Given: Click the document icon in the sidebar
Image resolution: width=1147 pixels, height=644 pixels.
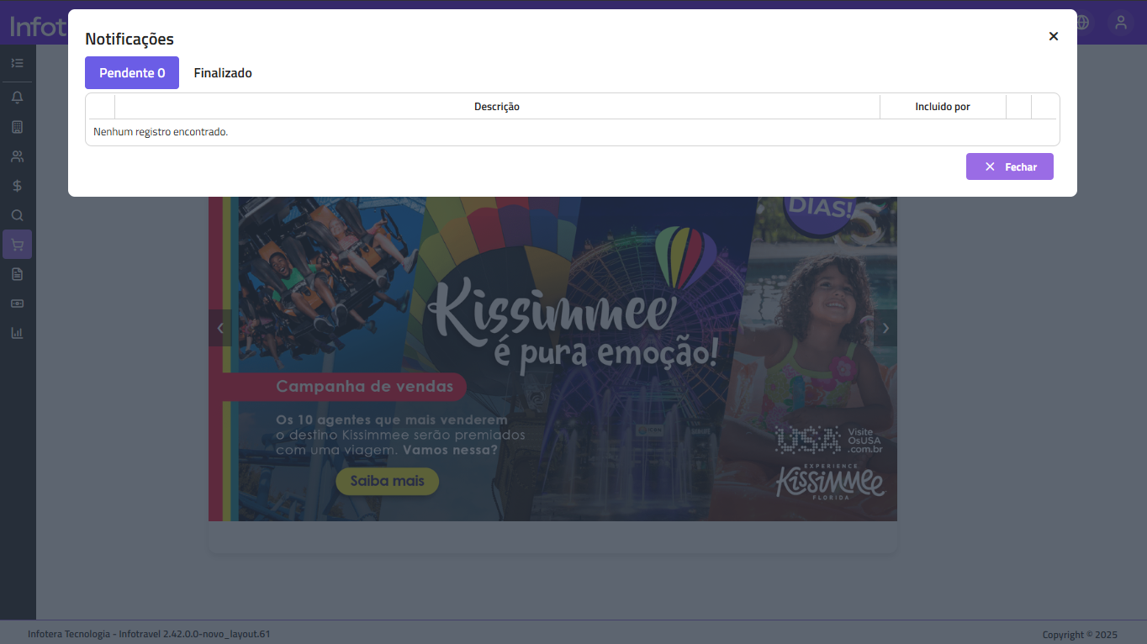Looking at the screenshot, I should (x=17, y=274).
